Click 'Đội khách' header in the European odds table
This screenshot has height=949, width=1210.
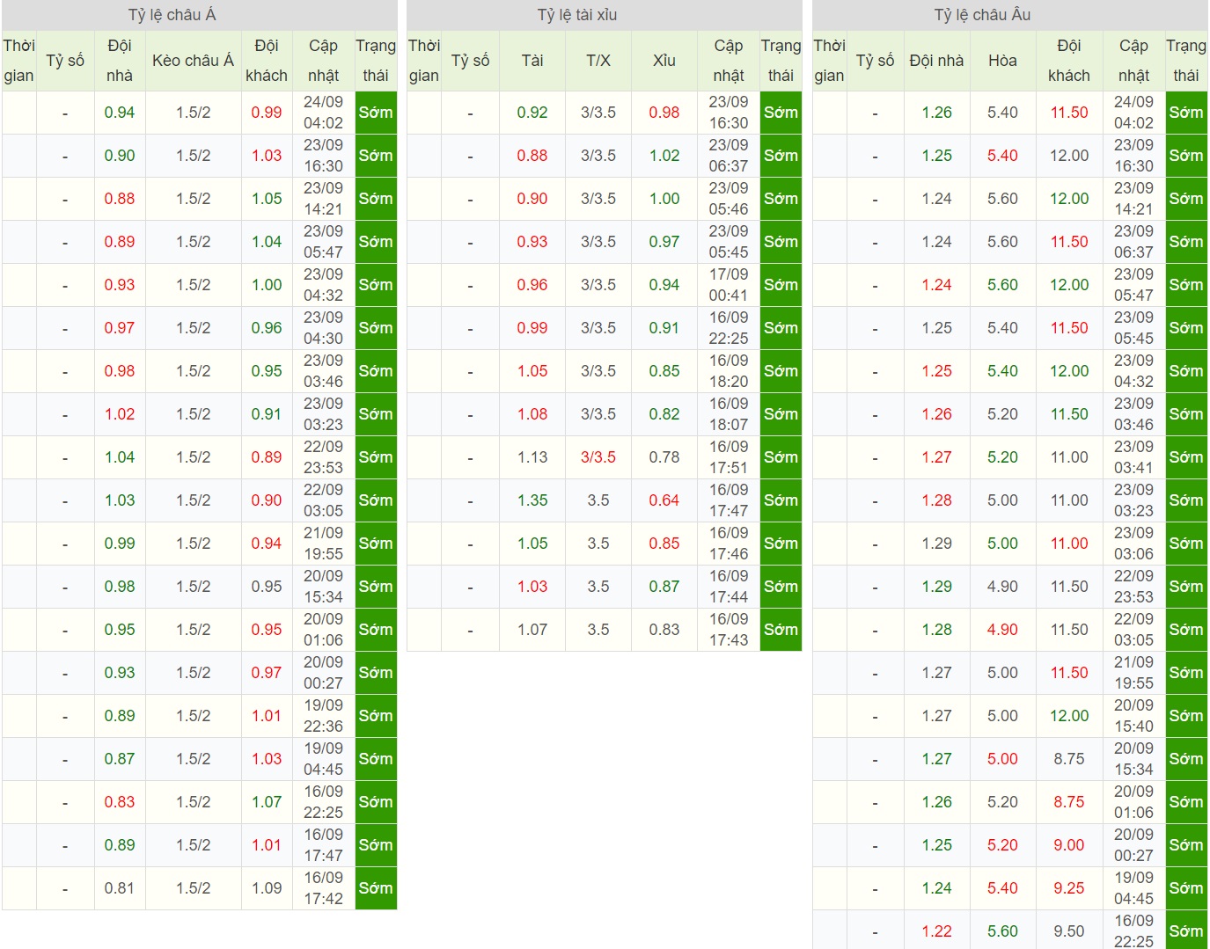1069,61
